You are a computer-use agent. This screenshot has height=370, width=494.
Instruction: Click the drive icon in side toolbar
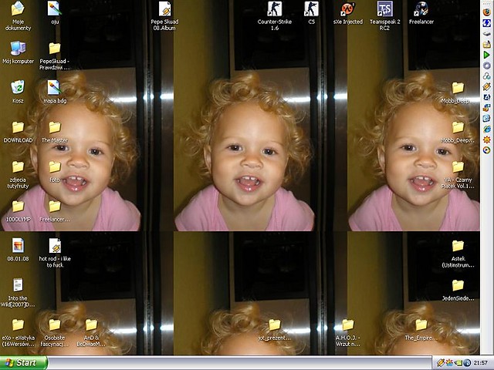[x=487, y=33]
